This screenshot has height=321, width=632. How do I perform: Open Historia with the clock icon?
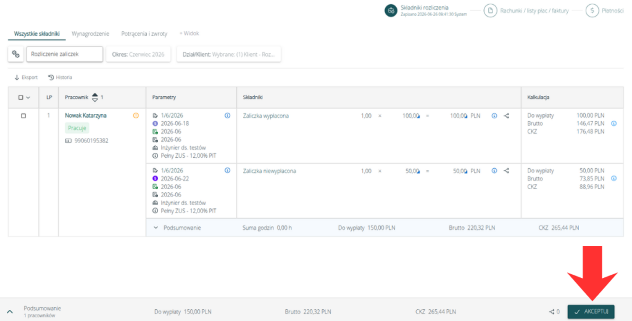coord(51,77)
